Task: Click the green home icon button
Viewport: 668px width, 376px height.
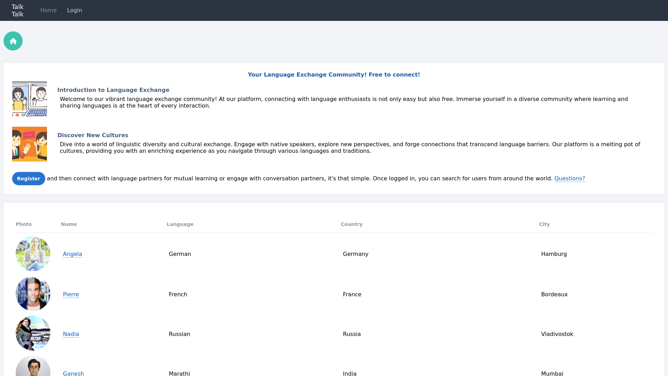Action: 13,41
